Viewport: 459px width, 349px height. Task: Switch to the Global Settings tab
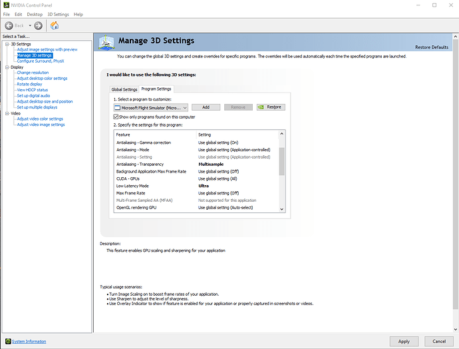124,89
